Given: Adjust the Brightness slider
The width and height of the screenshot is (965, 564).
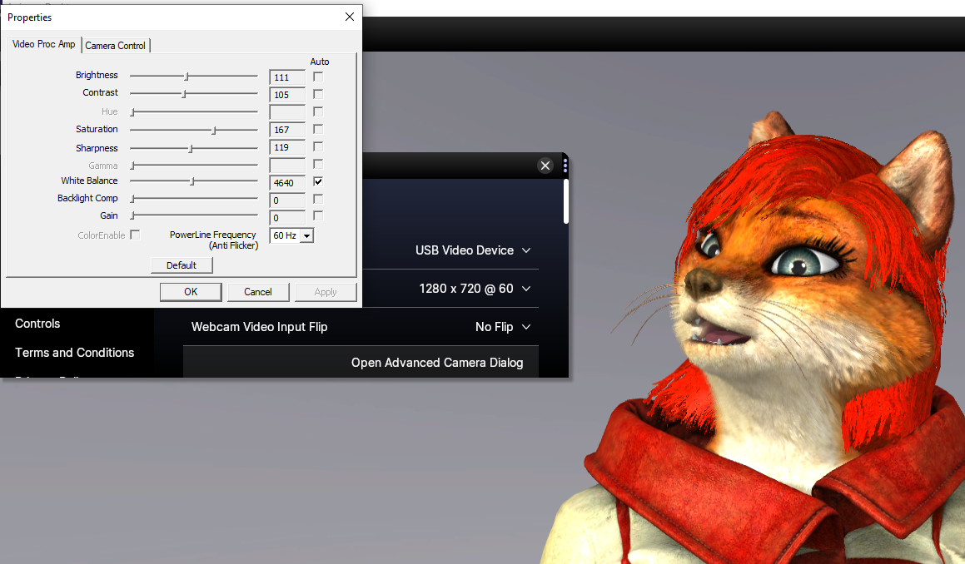Looking at the screenshot, I should (x=194, y=77).
